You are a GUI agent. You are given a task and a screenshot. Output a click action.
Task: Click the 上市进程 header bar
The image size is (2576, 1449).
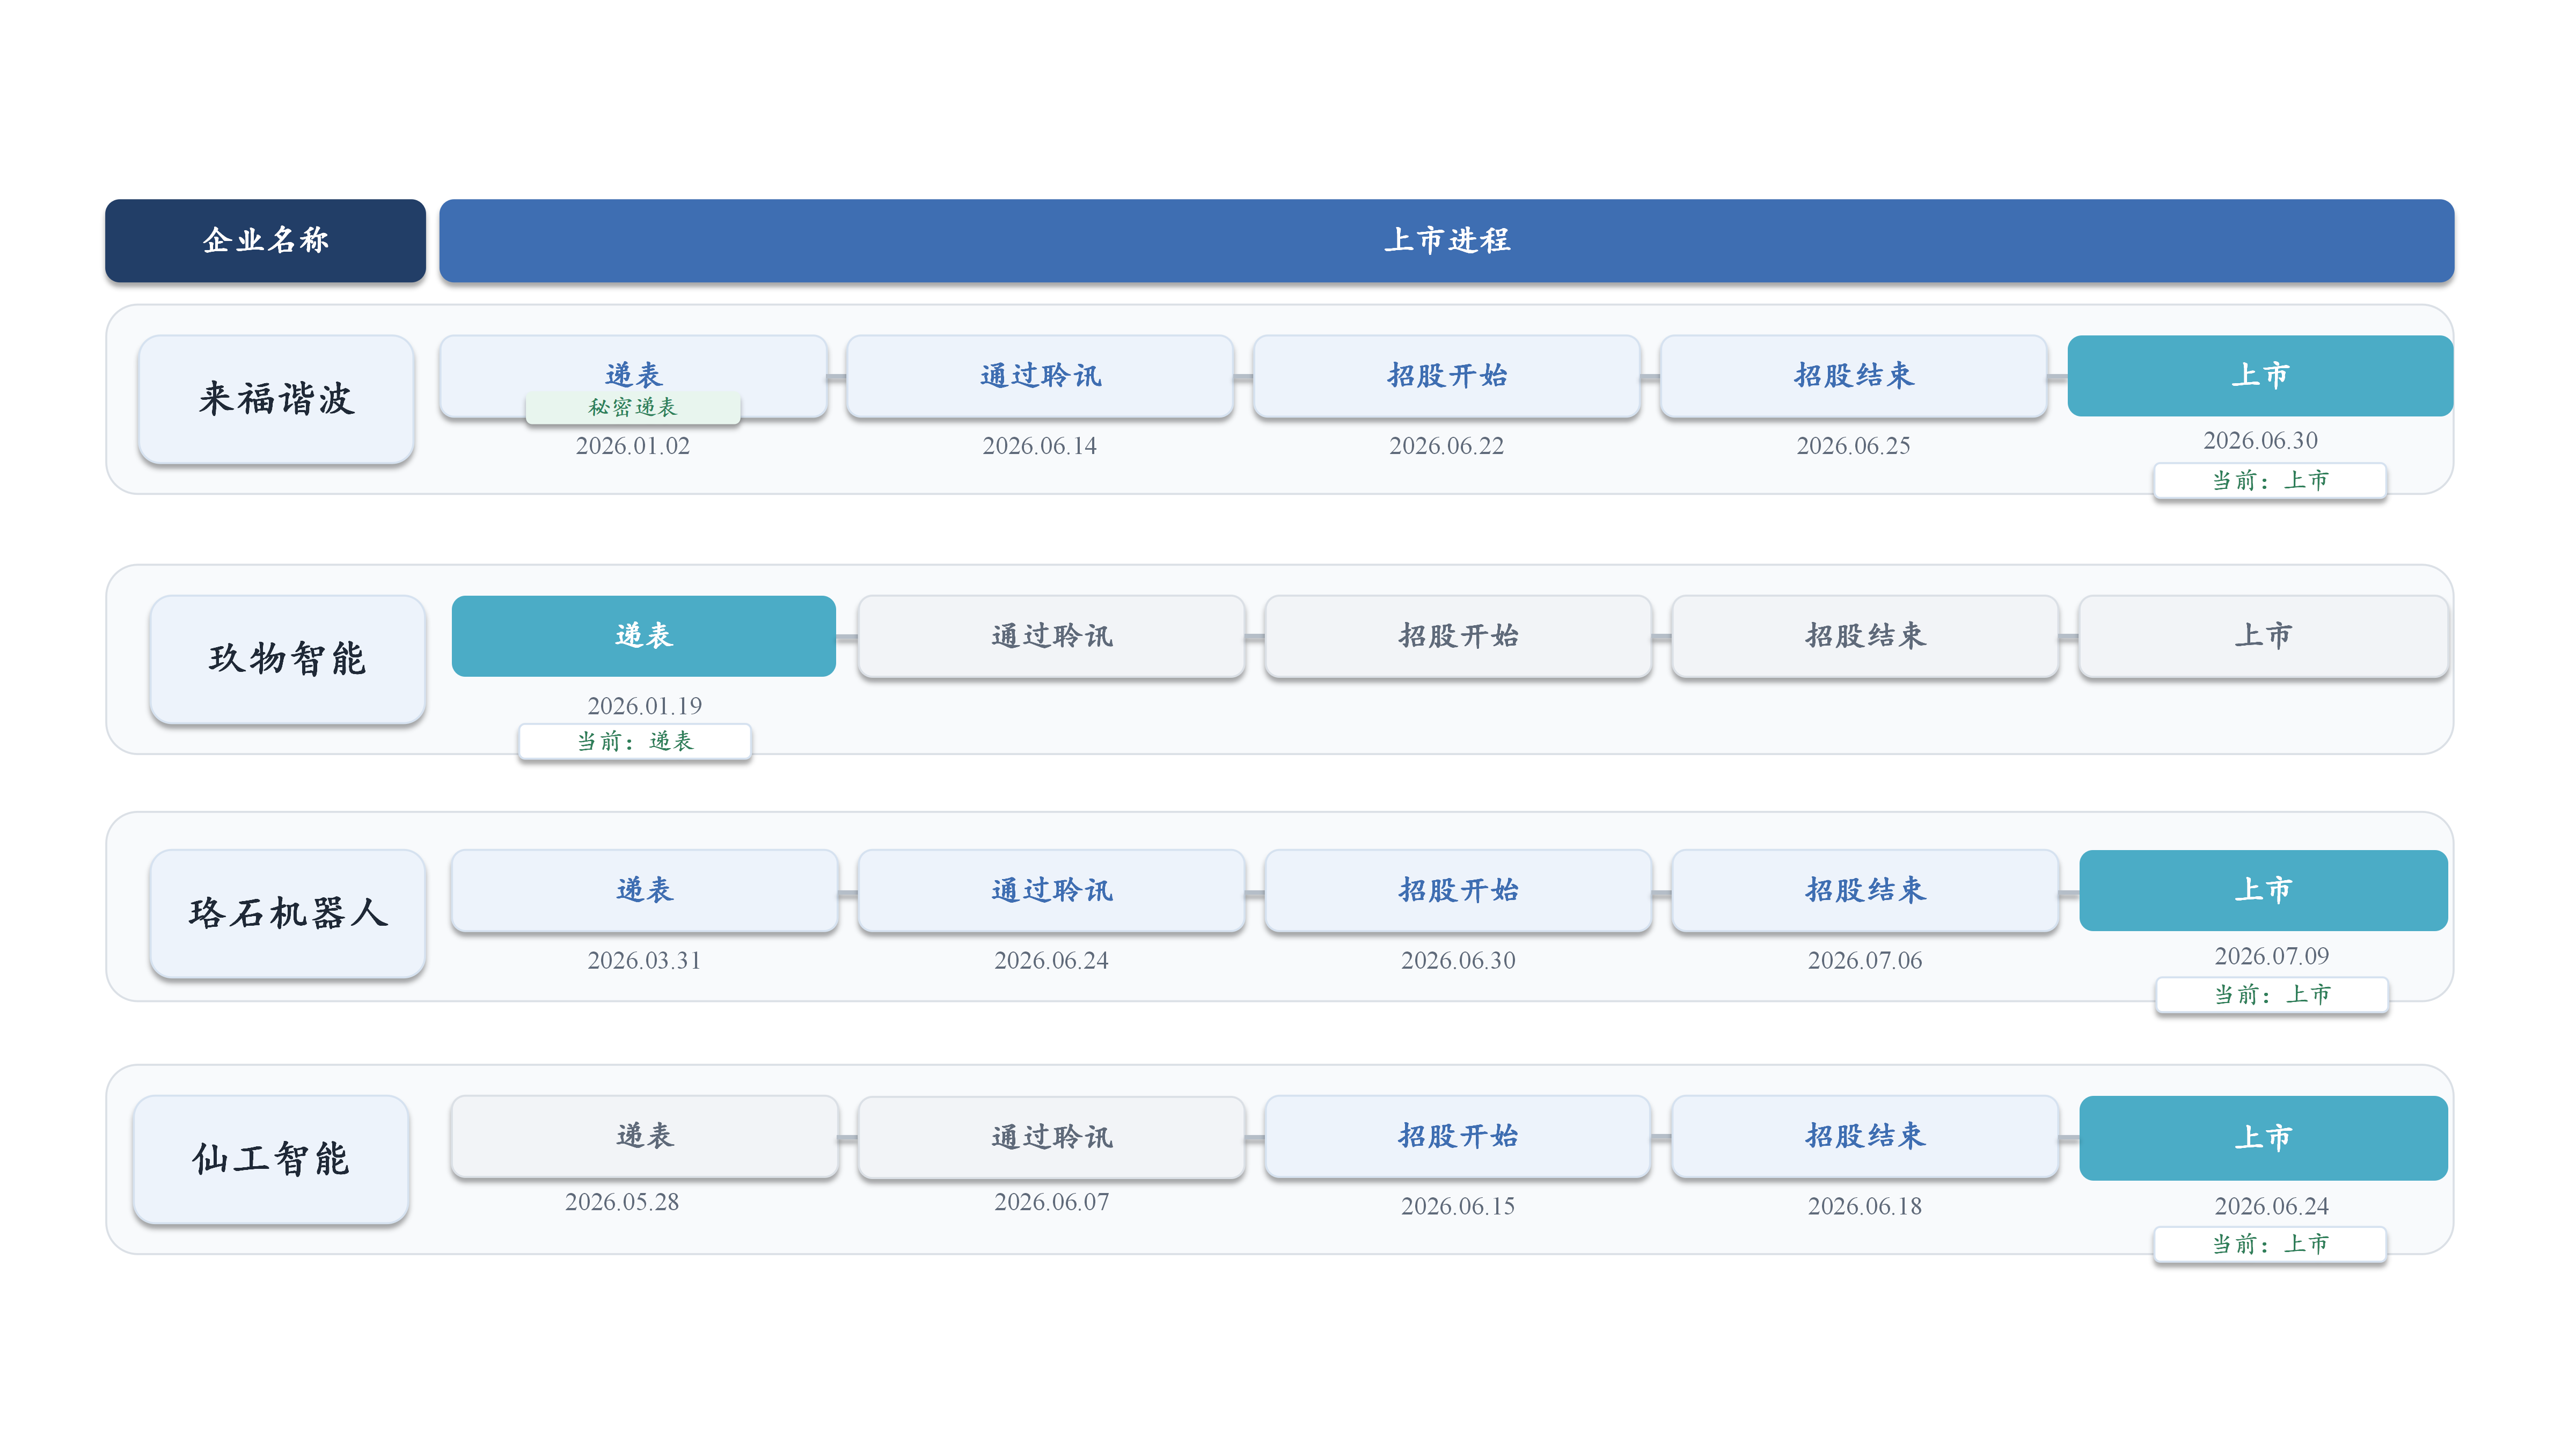(x=1446, y=240)
